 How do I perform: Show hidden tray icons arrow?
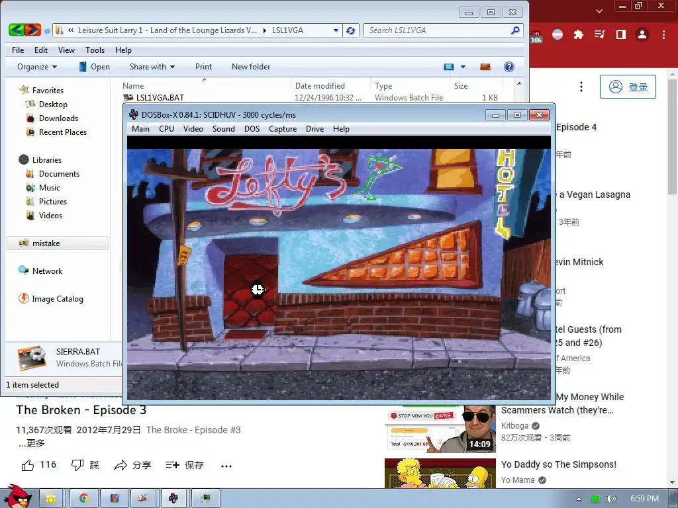coord(579,499)
